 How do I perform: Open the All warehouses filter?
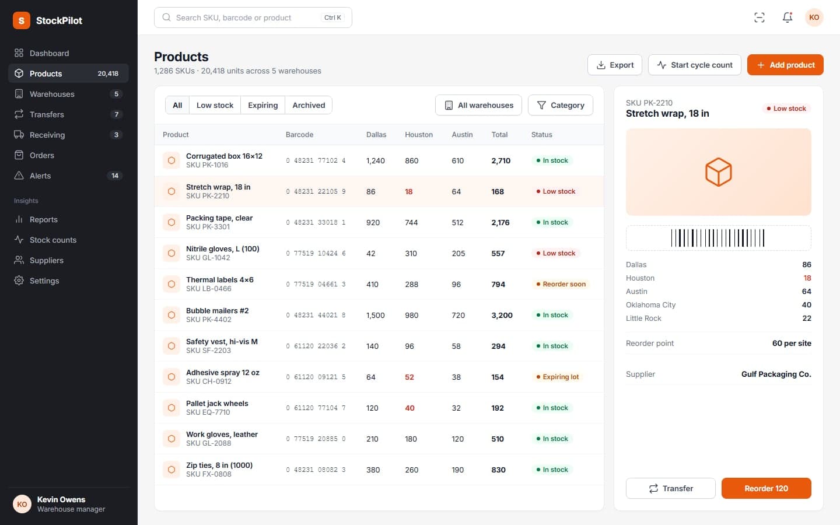pos(480,105)
